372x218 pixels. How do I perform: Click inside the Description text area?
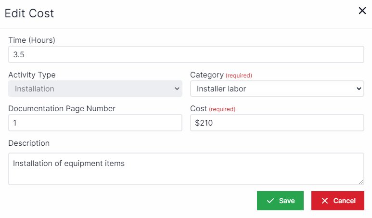click(x=186, y=168)
